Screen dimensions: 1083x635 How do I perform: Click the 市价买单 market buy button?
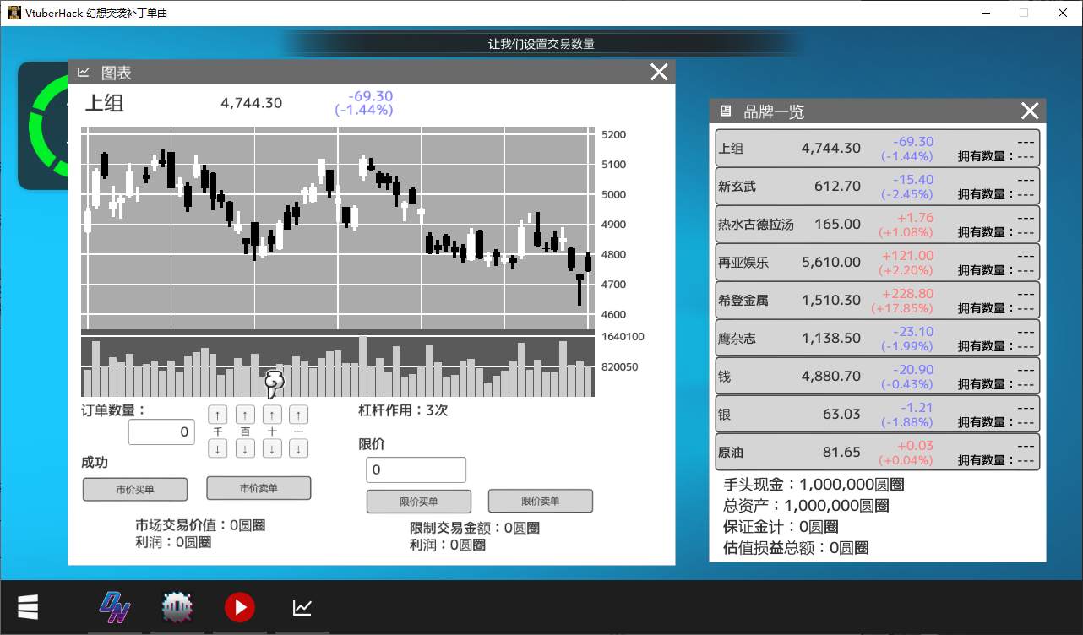135,489
